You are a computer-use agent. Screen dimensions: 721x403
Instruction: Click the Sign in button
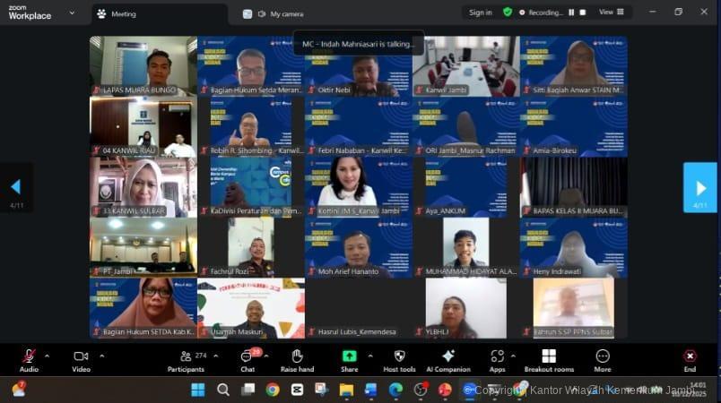[480, 13]
